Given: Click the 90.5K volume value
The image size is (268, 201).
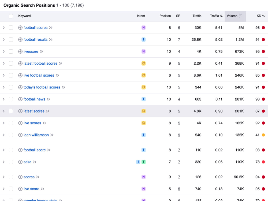Looking at the screenshot, I should point(239,177).
